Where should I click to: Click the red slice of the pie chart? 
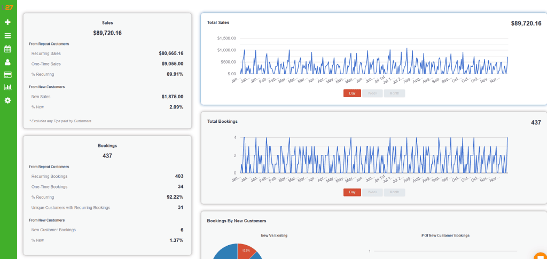pos(245,251)
